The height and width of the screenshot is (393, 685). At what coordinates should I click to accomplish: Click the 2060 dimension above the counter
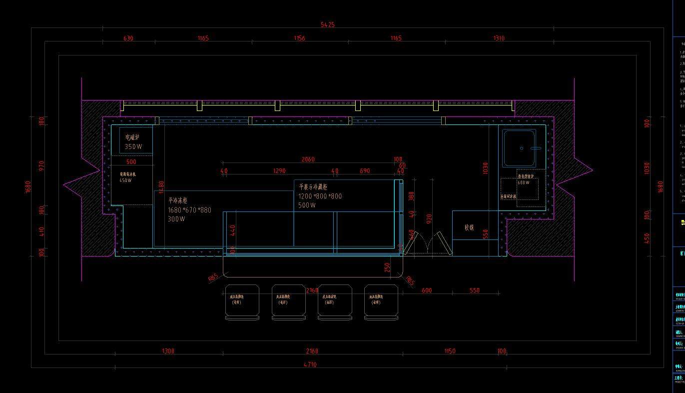coord(308,159)
